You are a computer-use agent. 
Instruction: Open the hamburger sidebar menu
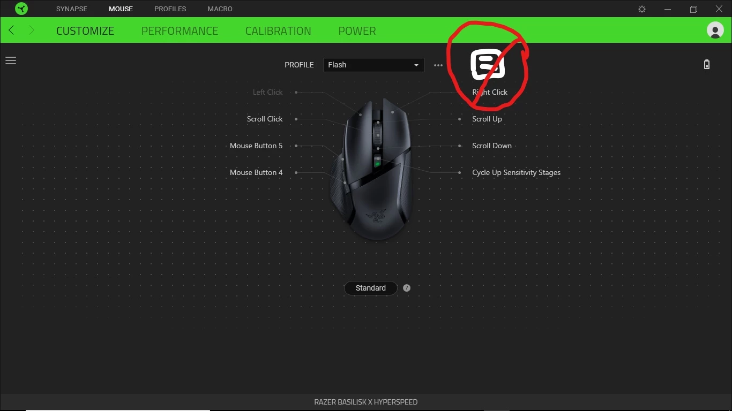coord(11,60)
